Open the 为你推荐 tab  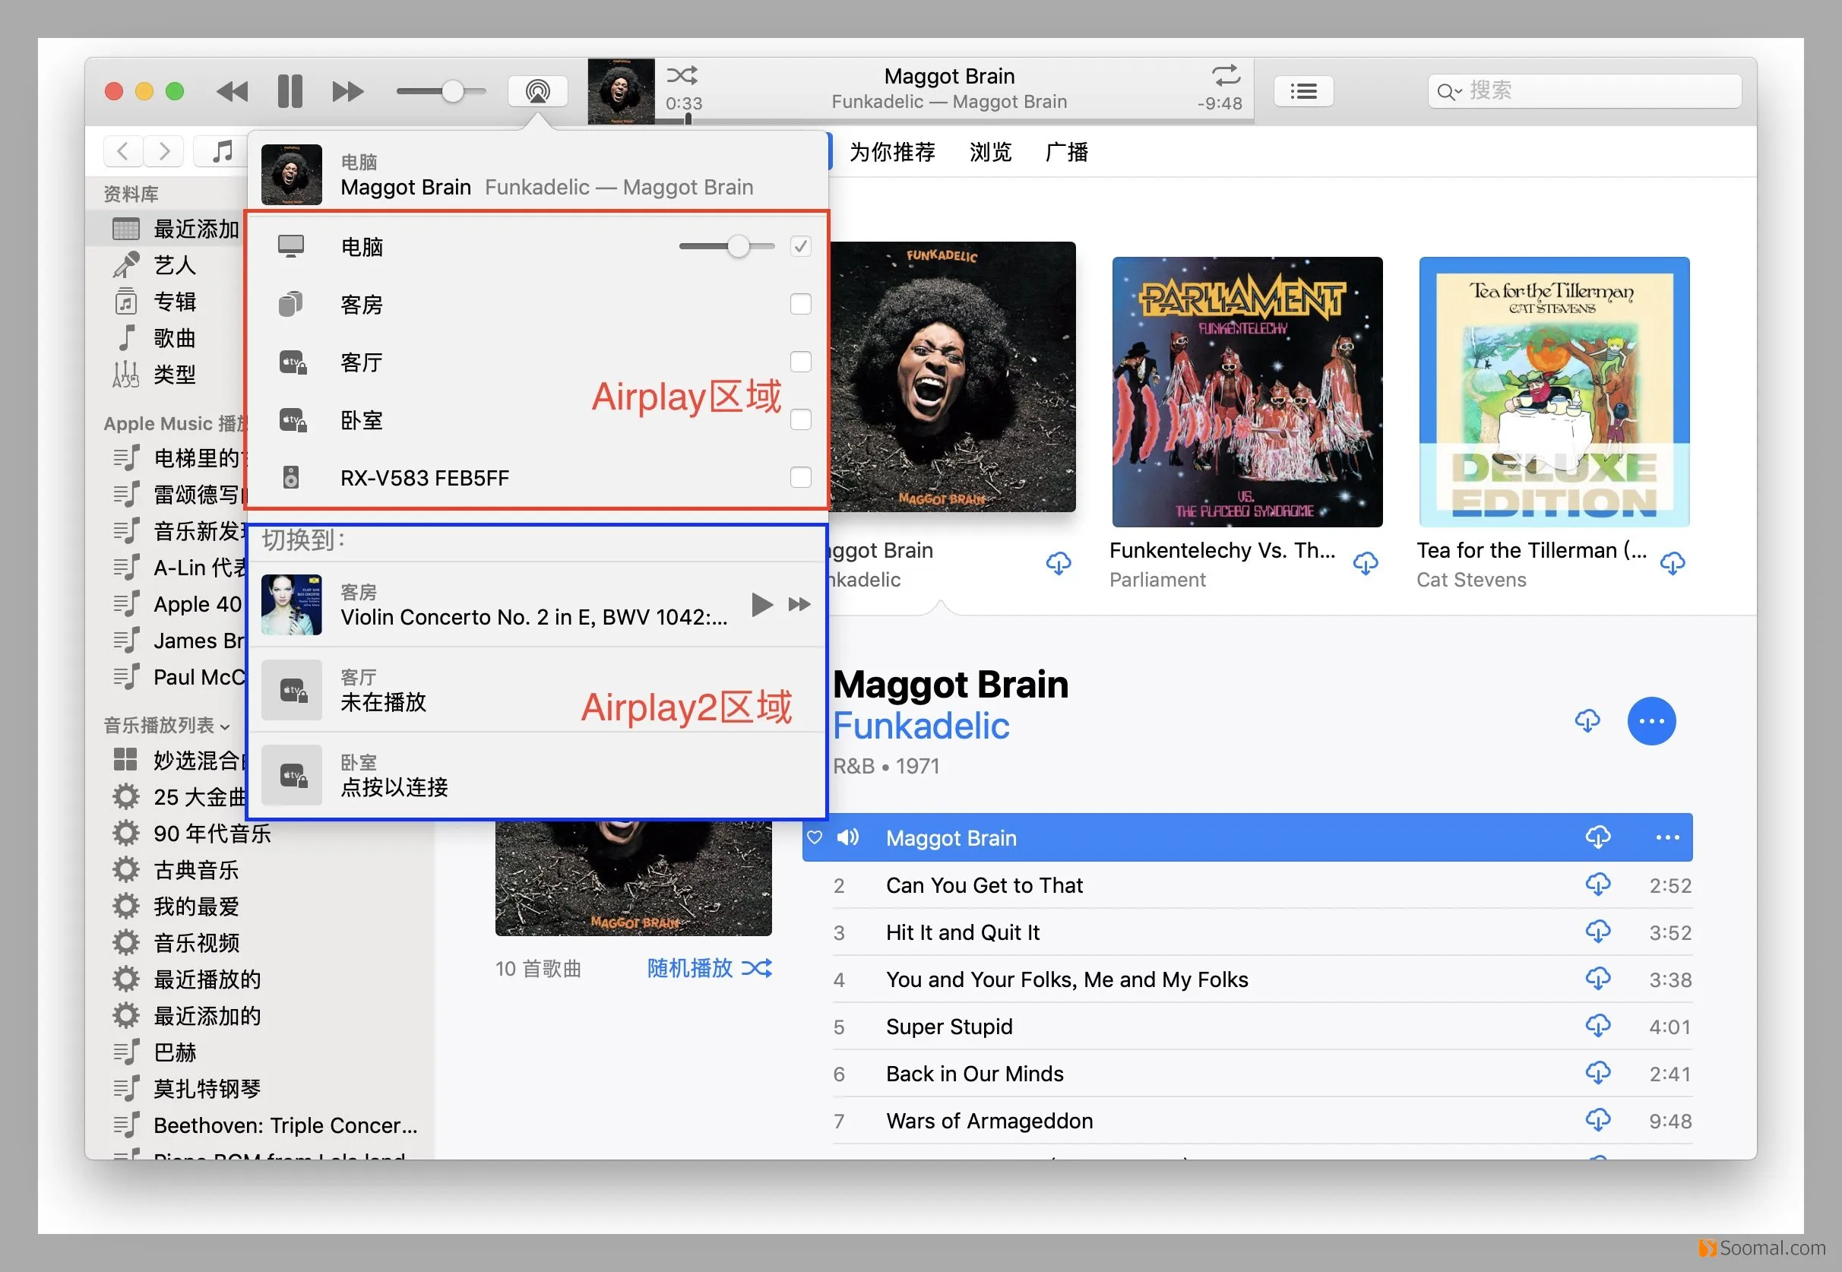[892, 151]
